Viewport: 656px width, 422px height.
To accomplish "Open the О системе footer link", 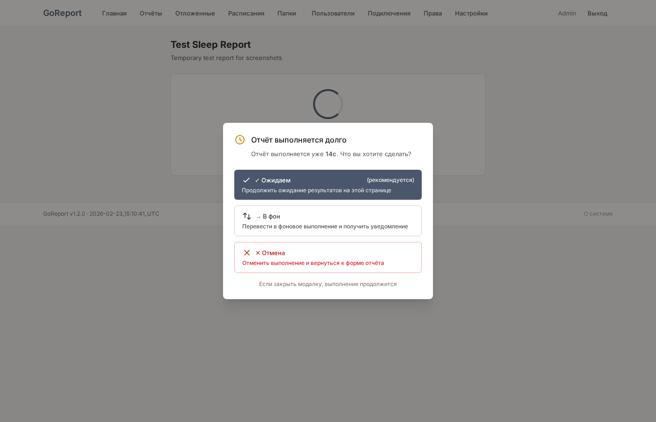I will [598, 214].
